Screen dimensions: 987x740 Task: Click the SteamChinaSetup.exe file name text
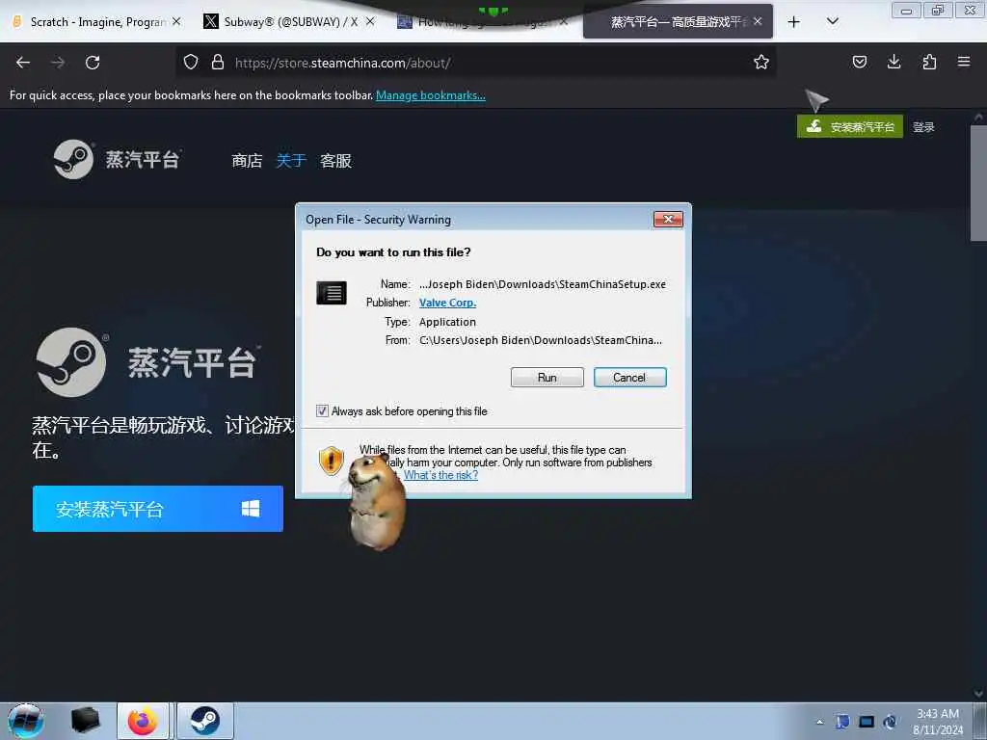pos(612,284)
